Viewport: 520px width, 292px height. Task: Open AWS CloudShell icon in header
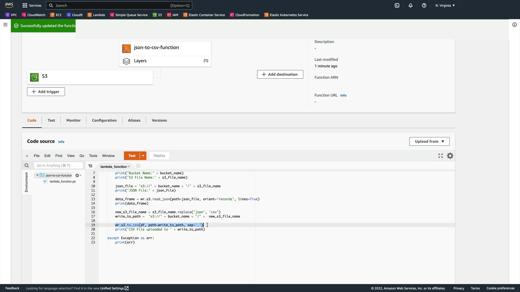[x=397, y=5]
